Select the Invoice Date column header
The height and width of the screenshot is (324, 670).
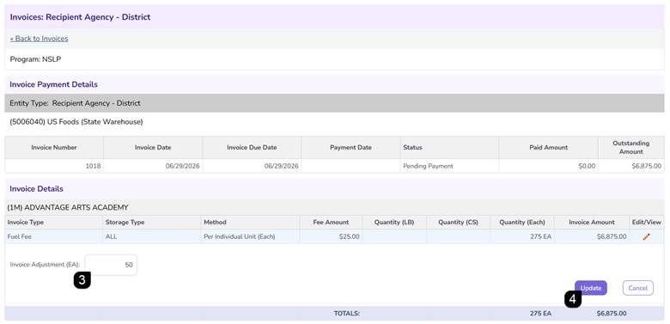tap(153, 148)
